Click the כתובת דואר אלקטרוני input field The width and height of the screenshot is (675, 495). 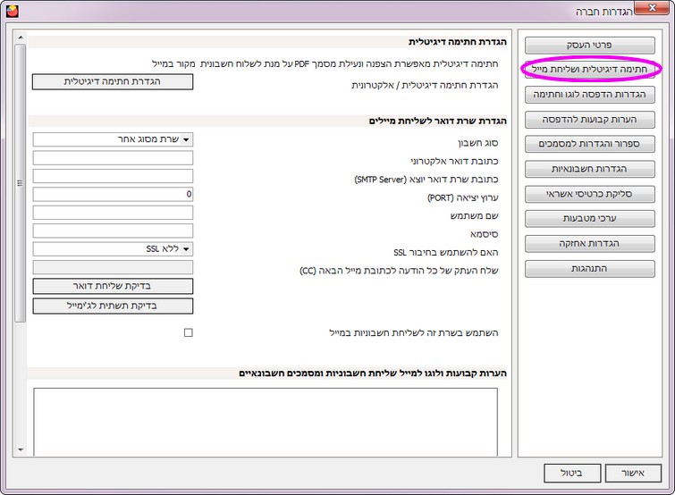point(113,158)
